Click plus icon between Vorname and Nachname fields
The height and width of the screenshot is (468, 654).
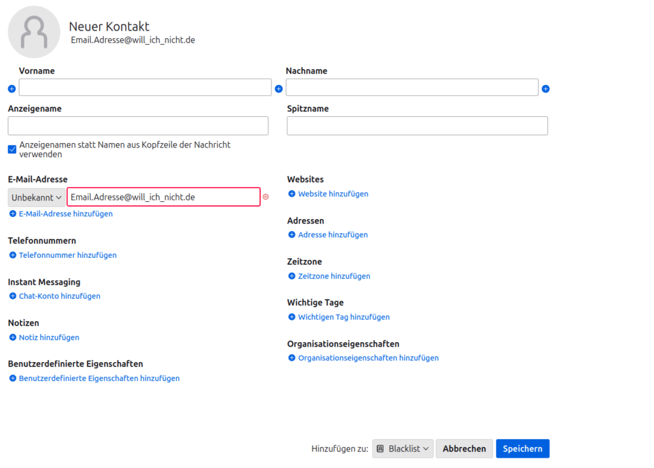click(278, 89)
